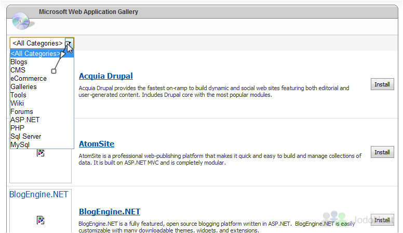The height and width of the screenshot is (233, 403).
Task: Open the All Categories dropdown arrow
Action: 69,43
